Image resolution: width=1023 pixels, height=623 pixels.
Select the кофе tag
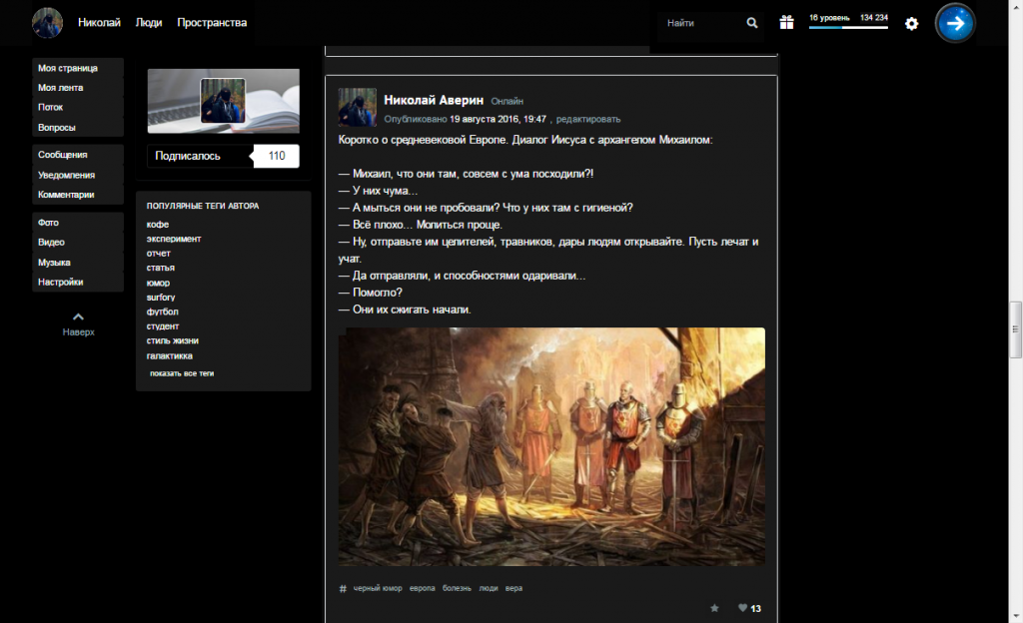pos(158,225)
